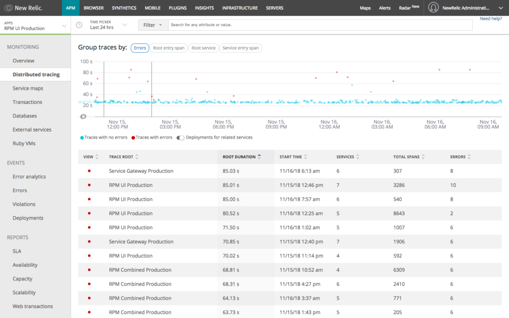
Task: Open the Alerts link
Action: pyautogui.click(x=385, y=8)
